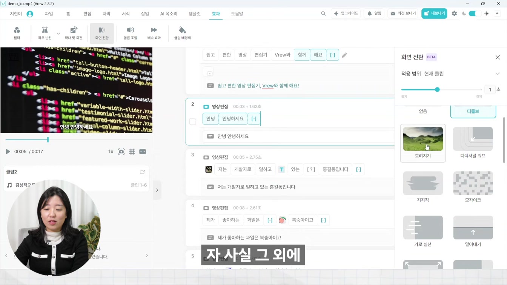Viewport: 507px width, 285px height.
Task: Click the 업그레이드 button
Action: click(x=346, y=13)
